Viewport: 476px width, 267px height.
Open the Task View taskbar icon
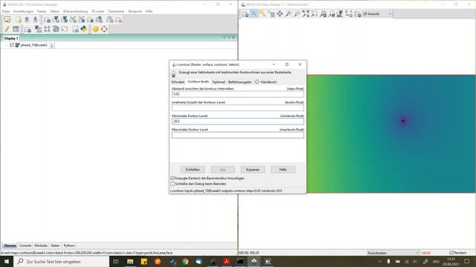click(x=116, y=261)
